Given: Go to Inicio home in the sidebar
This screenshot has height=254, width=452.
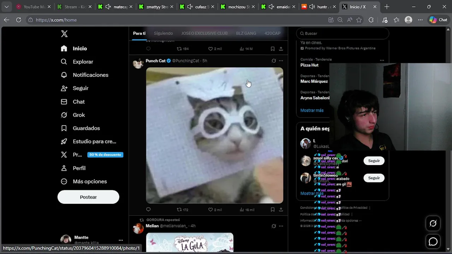Looking at the screenshot, I should click(74, 48).
